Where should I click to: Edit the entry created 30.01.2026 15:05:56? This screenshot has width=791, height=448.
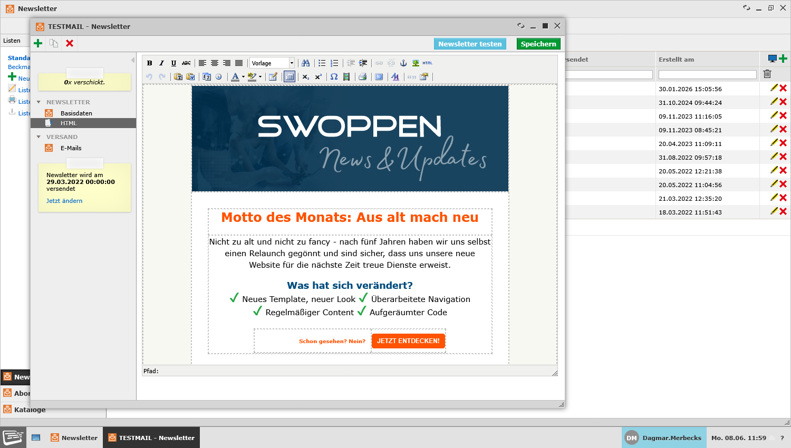[x=774, y=88]
